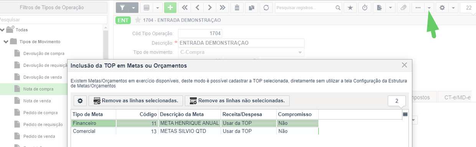
Task: Select the Comercial row cell
Action: (94, 131)
